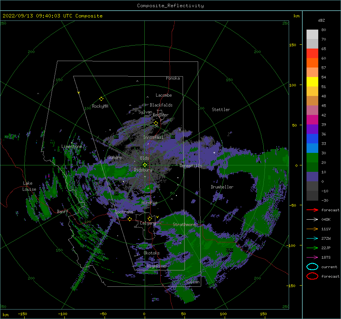Image resolution: width=341 pixels, height=319 pixels.
Task: Click the Lake Louise label
Action: (29, 186)
